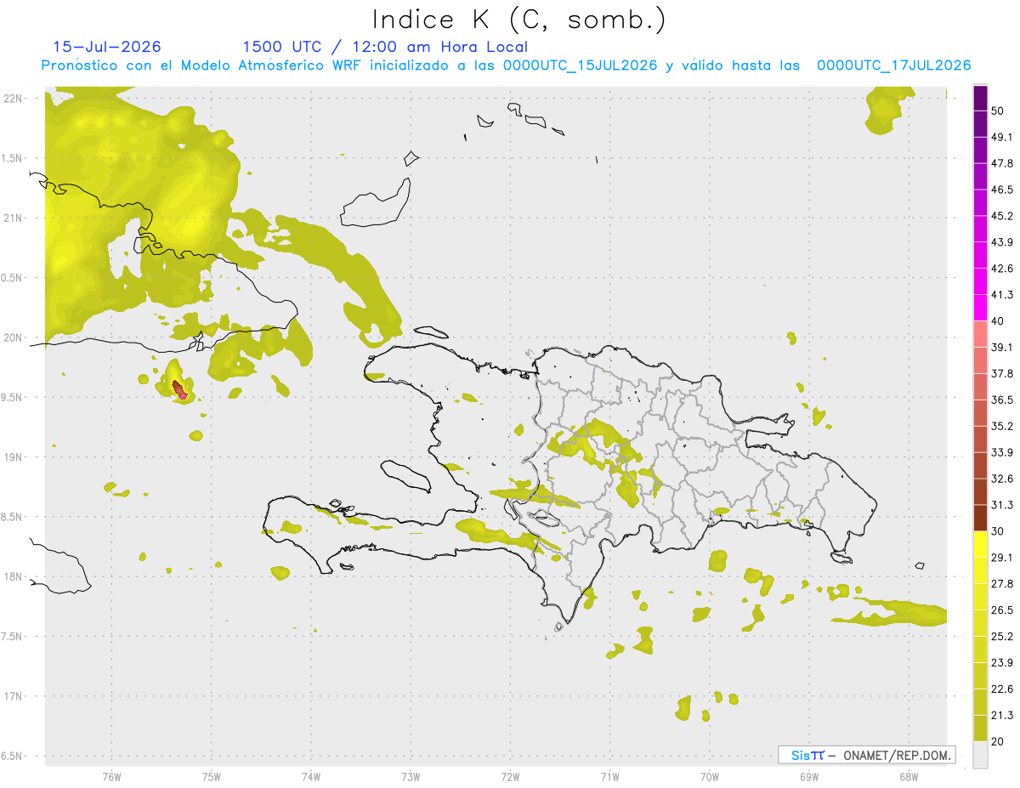The image size is (1020, 788).
Task: Click the legend value 41.3
Action: pyautogui.click(x=1002, y=295)
